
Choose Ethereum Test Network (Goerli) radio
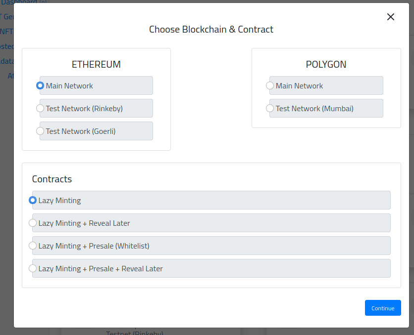[40, 131]
